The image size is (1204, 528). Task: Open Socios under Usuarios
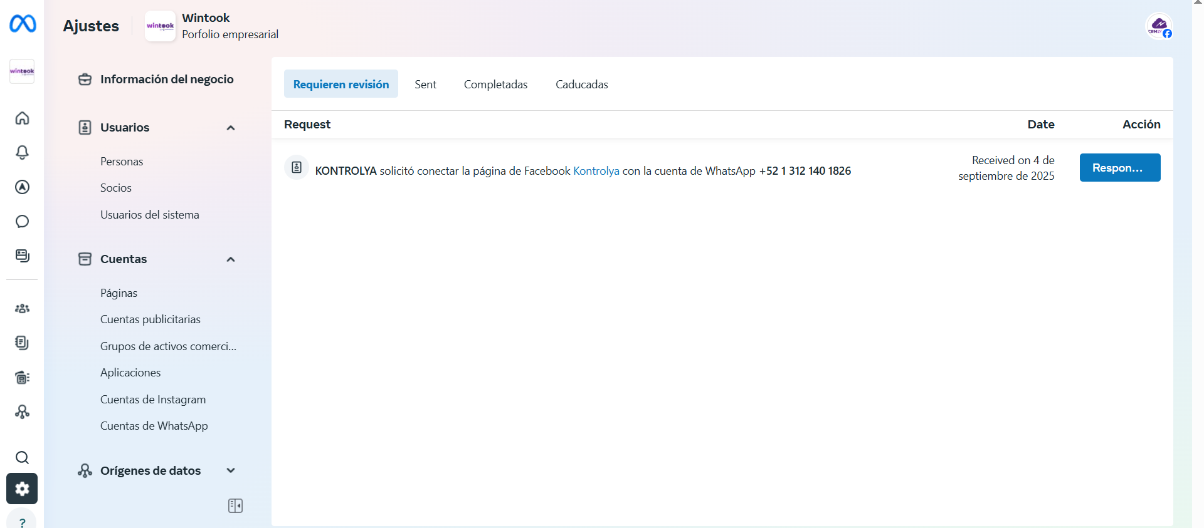point(116,188)
